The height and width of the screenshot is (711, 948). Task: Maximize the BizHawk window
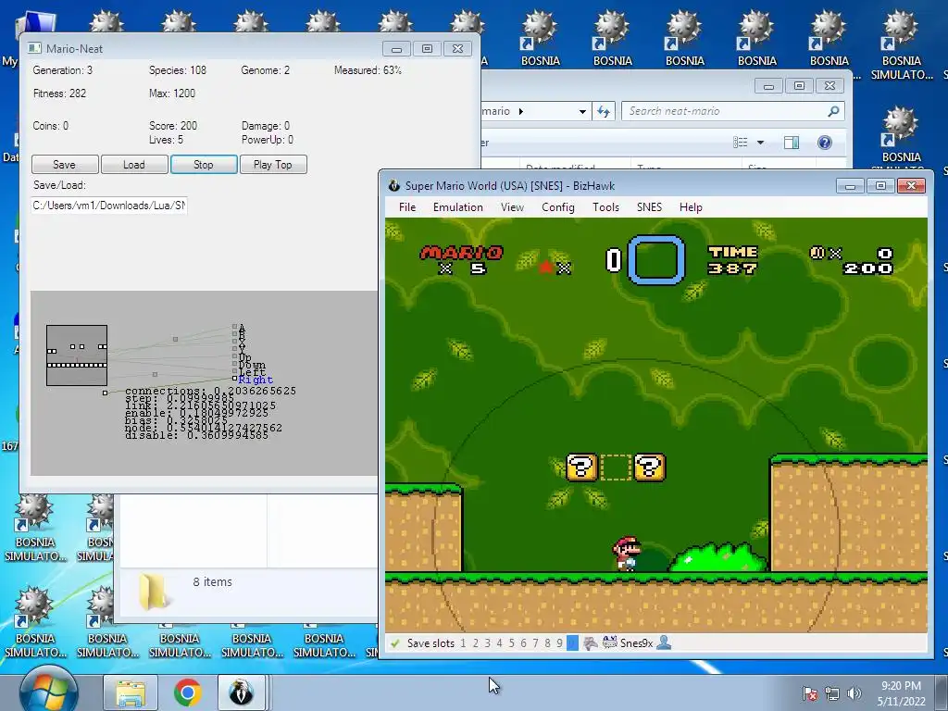(x=881, y=185)
